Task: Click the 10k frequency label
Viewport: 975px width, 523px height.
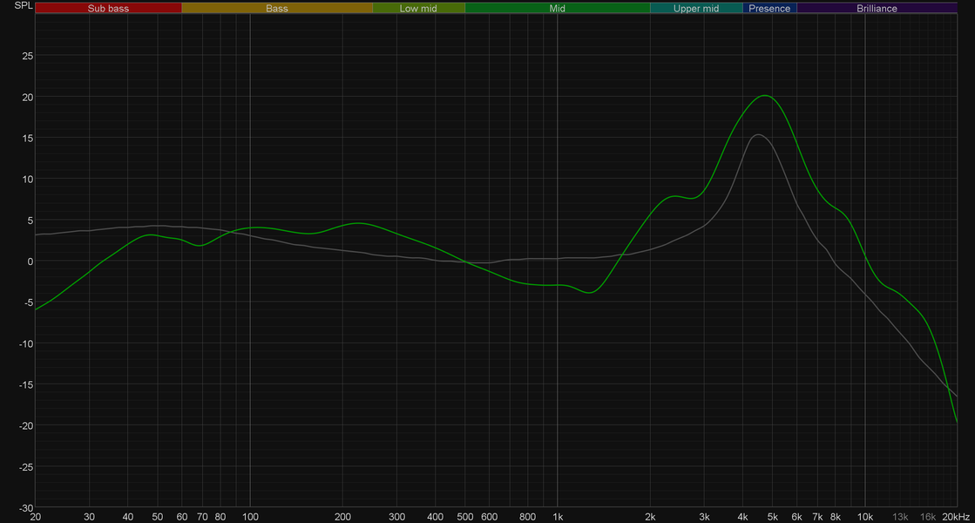Action: [x=865, y=517]
